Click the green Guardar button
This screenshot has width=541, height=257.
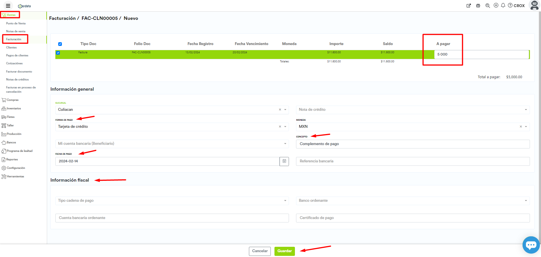click(284, 251)
